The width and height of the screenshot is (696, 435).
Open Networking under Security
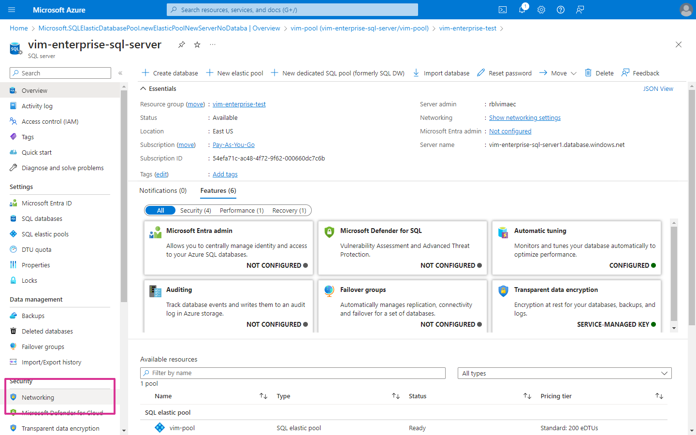(x=60, y=397)
